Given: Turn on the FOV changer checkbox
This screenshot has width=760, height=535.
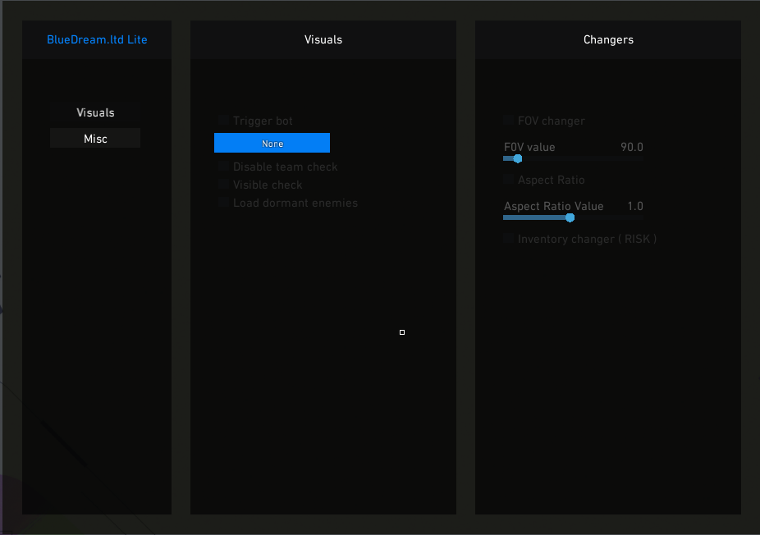Looking at the screenshot, I should point(509,121).
